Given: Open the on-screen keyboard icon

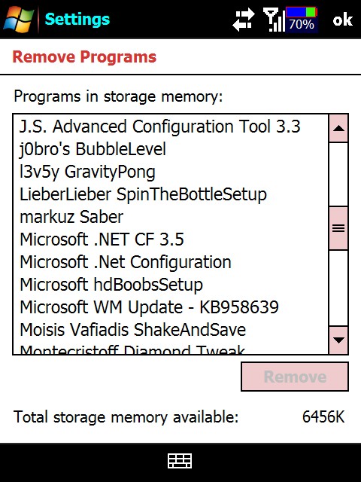Looking at the screenshot, I should (x=180, y=461).
